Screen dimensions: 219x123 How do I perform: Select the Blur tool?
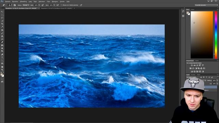(2, 48)
